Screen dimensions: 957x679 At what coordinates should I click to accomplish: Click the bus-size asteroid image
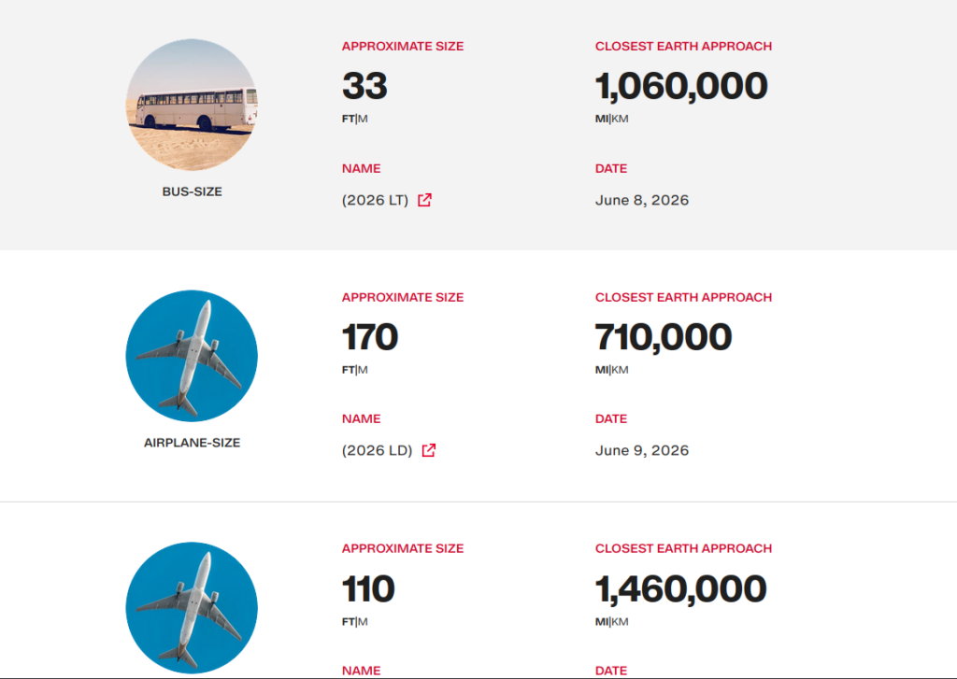[192, 105]
